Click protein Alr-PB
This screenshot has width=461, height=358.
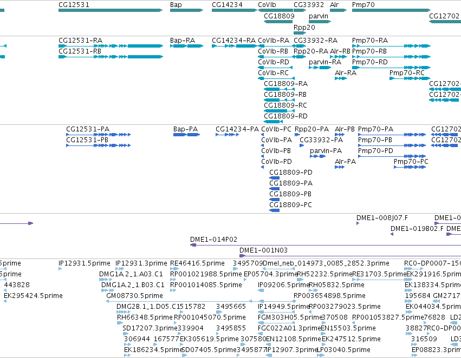pyautogui.click(x=340, y=135)
